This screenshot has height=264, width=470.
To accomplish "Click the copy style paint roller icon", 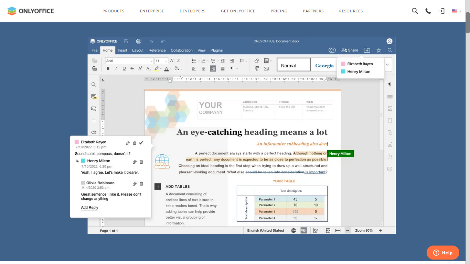I will (x=257, y=69).
